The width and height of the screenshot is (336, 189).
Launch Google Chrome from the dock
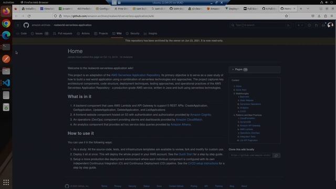[6, 23]
